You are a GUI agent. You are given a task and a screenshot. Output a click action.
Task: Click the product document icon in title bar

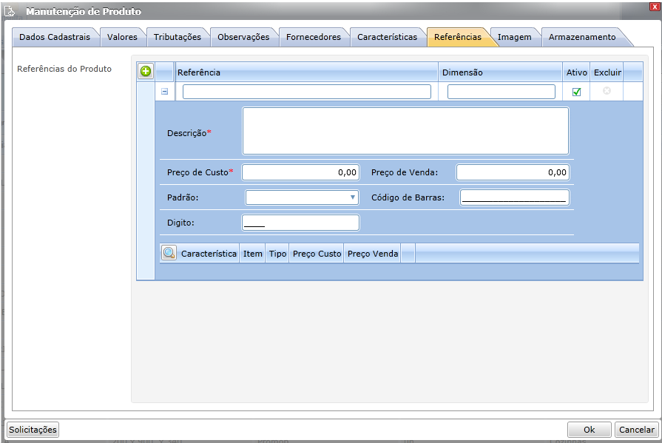10,11
